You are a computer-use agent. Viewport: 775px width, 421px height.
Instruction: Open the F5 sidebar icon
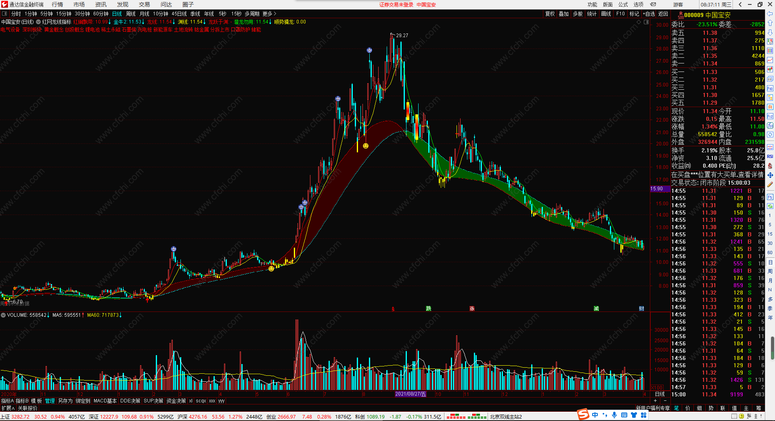(x=770, y=197)
